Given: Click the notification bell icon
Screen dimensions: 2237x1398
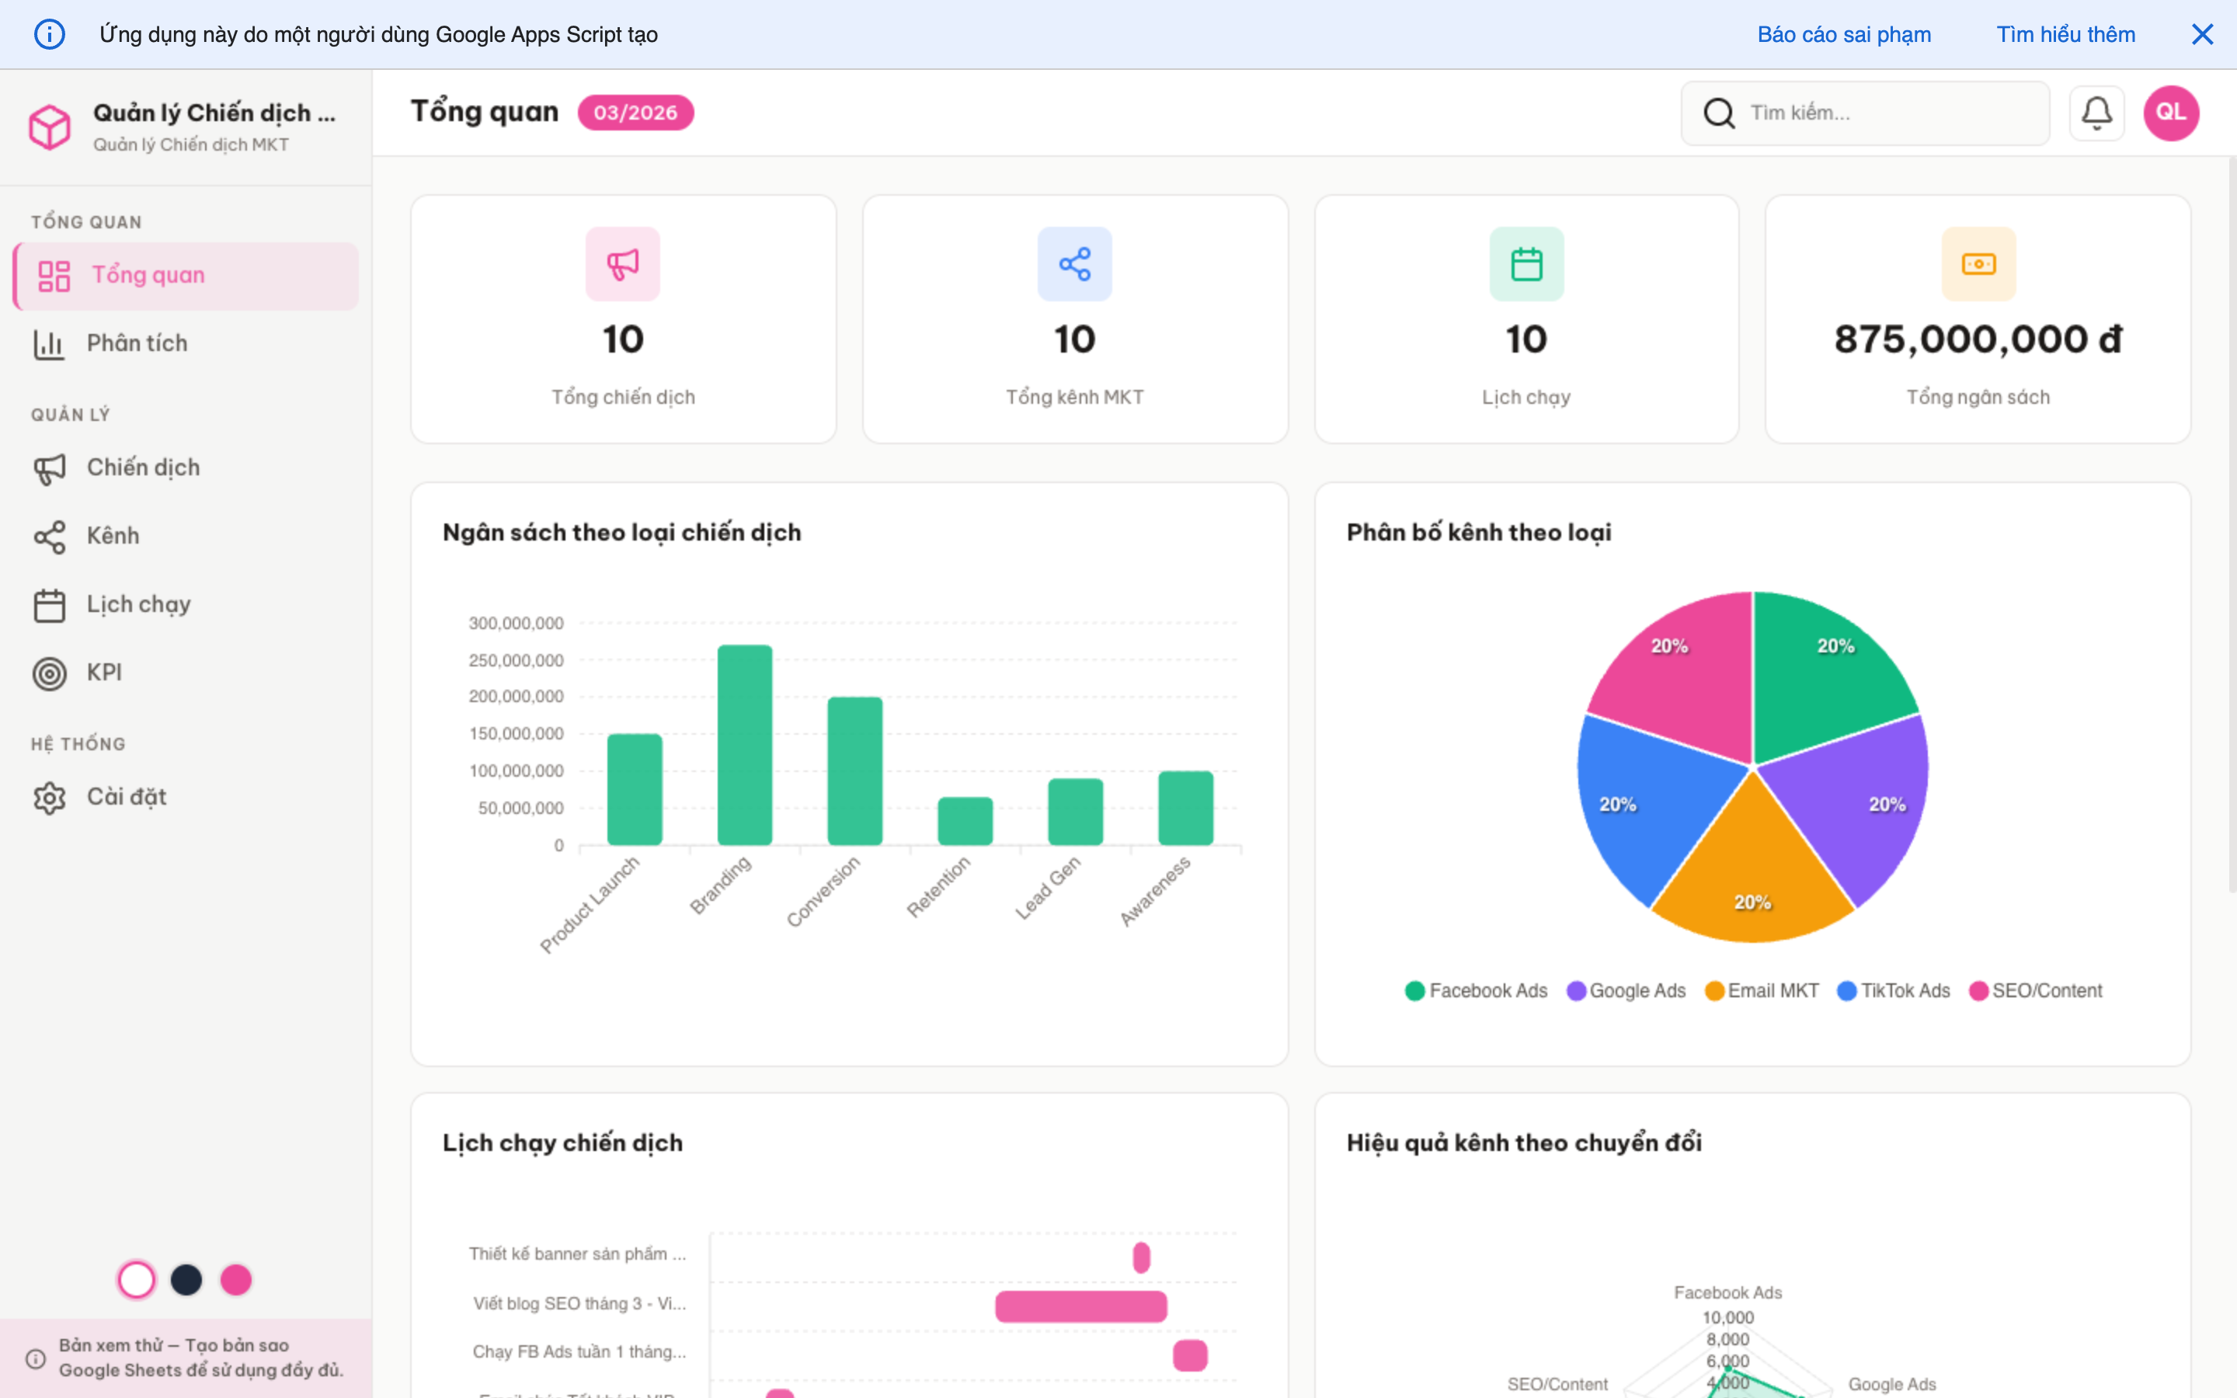Looking at the screenshot, I should (2096, 113).
